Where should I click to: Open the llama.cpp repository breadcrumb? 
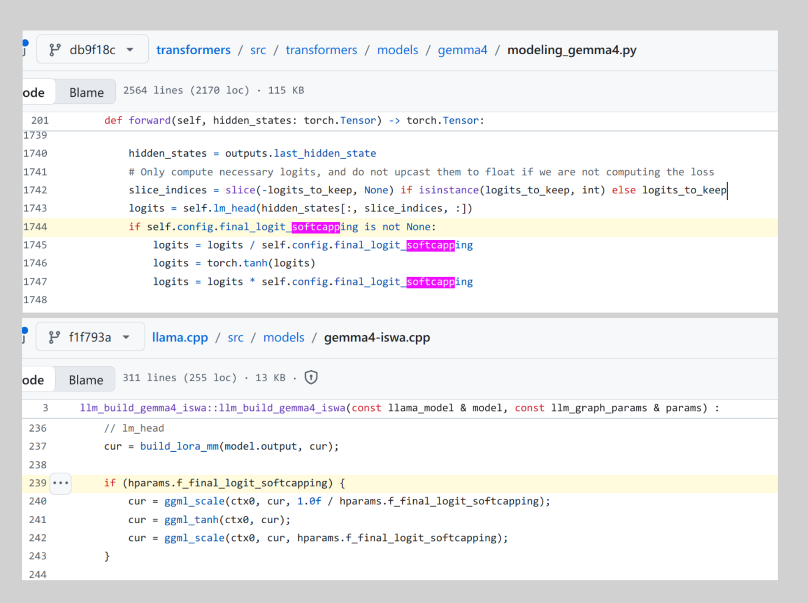(180, 337)
